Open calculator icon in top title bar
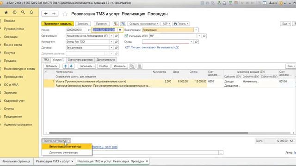 coord(230,3)
